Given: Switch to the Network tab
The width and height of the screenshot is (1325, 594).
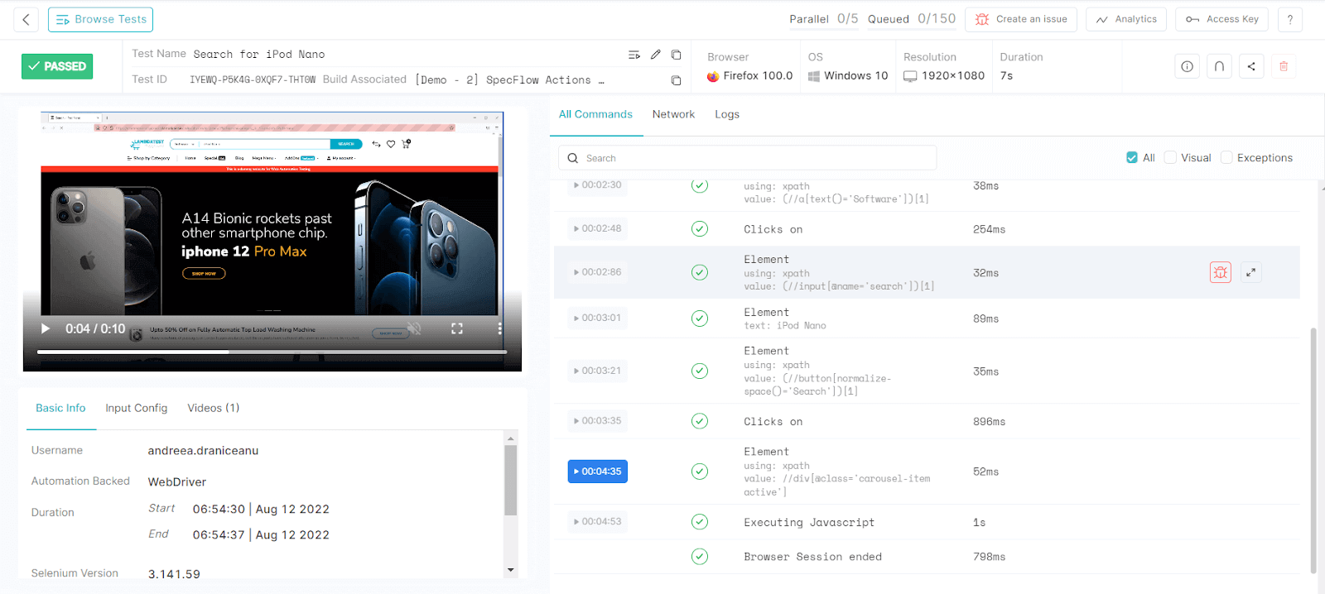Looking at the screenshot, I should coord(673,115).
